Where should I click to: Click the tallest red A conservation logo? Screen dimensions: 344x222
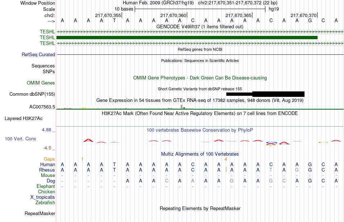click(88, 140)
